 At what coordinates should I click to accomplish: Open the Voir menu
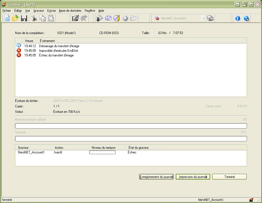point(28,11)
